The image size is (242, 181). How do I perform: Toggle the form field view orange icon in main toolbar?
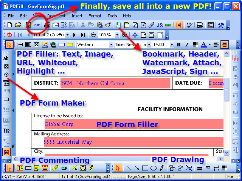(179, 25)
